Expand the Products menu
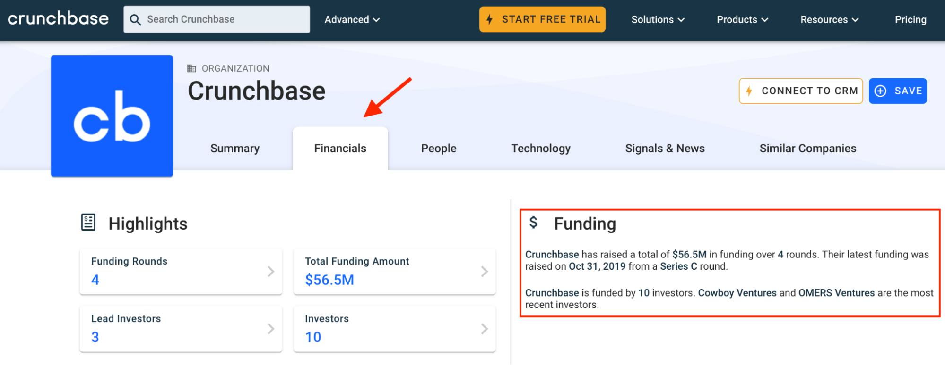The width and height of the screenshot is (945, 365). 742,20
